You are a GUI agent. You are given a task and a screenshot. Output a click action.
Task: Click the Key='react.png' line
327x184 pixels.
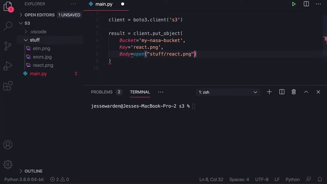[x=141, y=47]
